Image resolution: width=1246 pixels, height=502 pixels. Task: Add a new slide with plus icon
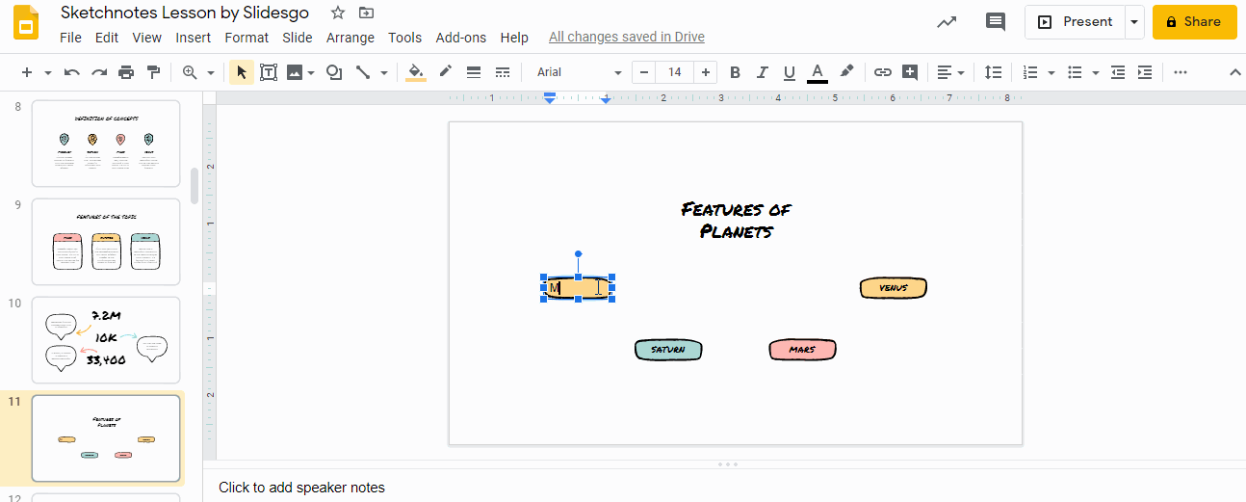[26, 72]
